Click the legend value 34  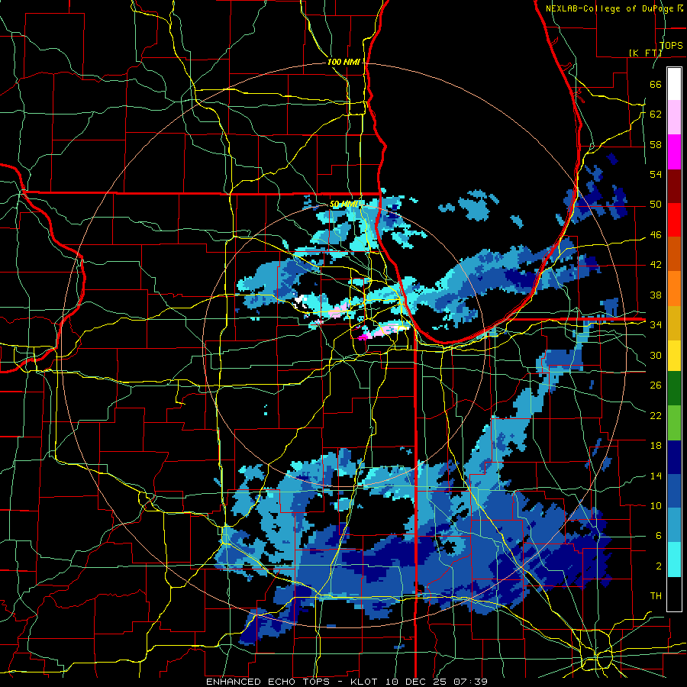pyautogui.click(x=656, y=325)
